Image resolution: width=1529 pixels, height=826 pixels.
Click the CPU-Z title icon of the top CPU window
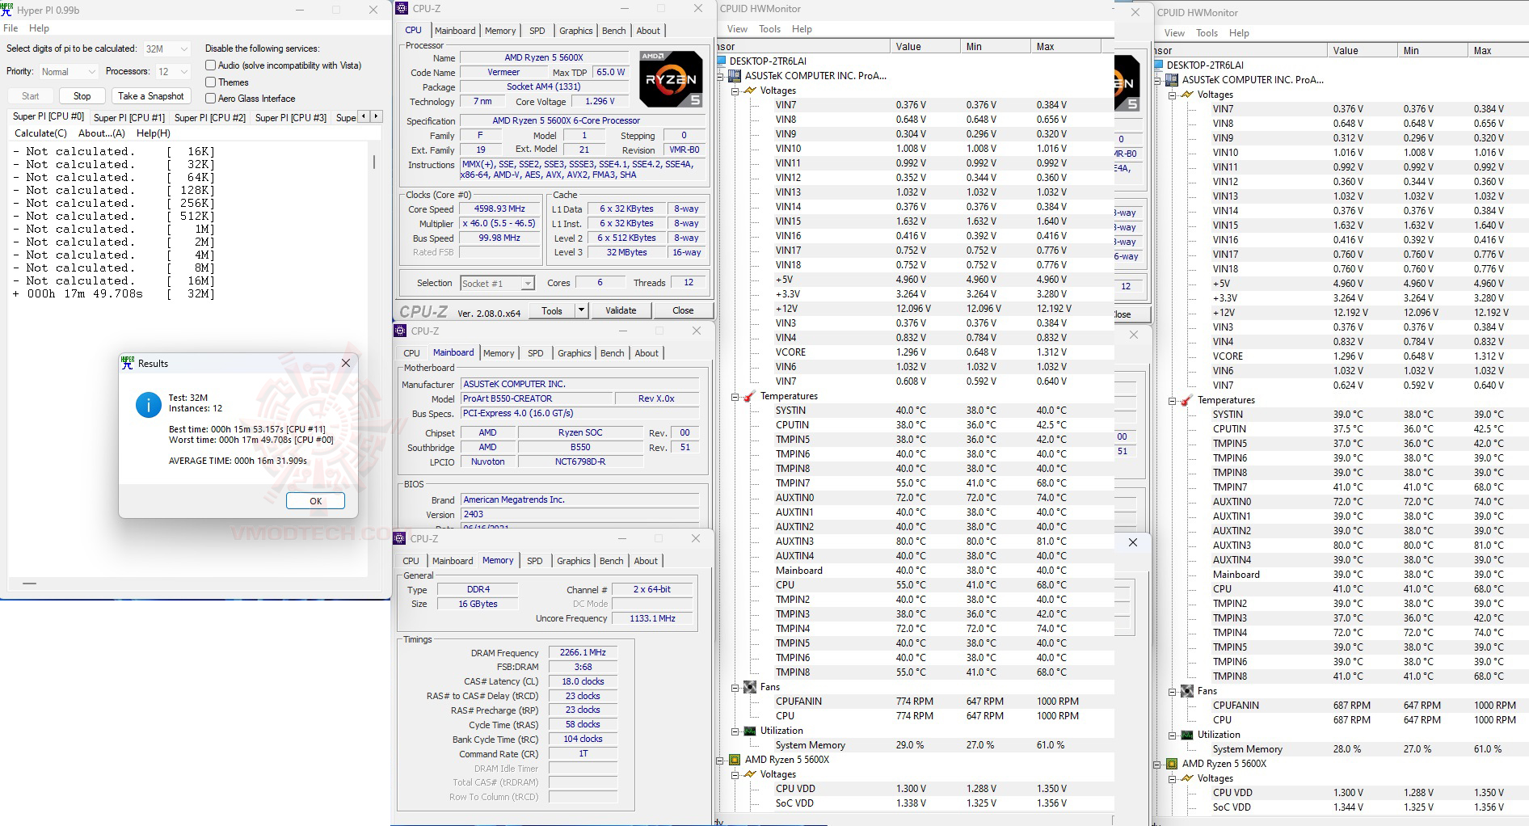(402, 8)
